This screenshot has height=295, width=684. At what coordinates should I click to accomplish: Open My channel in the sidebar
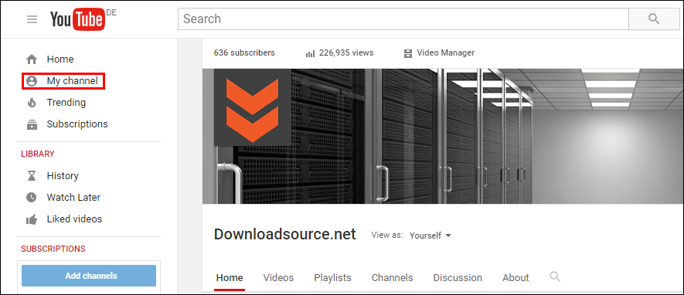73,81
